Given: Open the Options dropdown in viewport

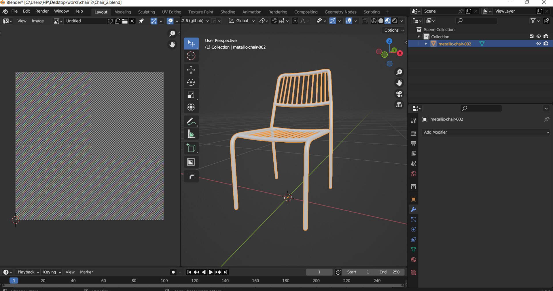Looking at the screenshot, I should 394,30.
